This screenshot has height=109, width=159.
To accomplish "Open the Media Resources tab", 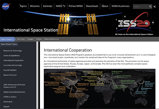I will tap(51, 39).
